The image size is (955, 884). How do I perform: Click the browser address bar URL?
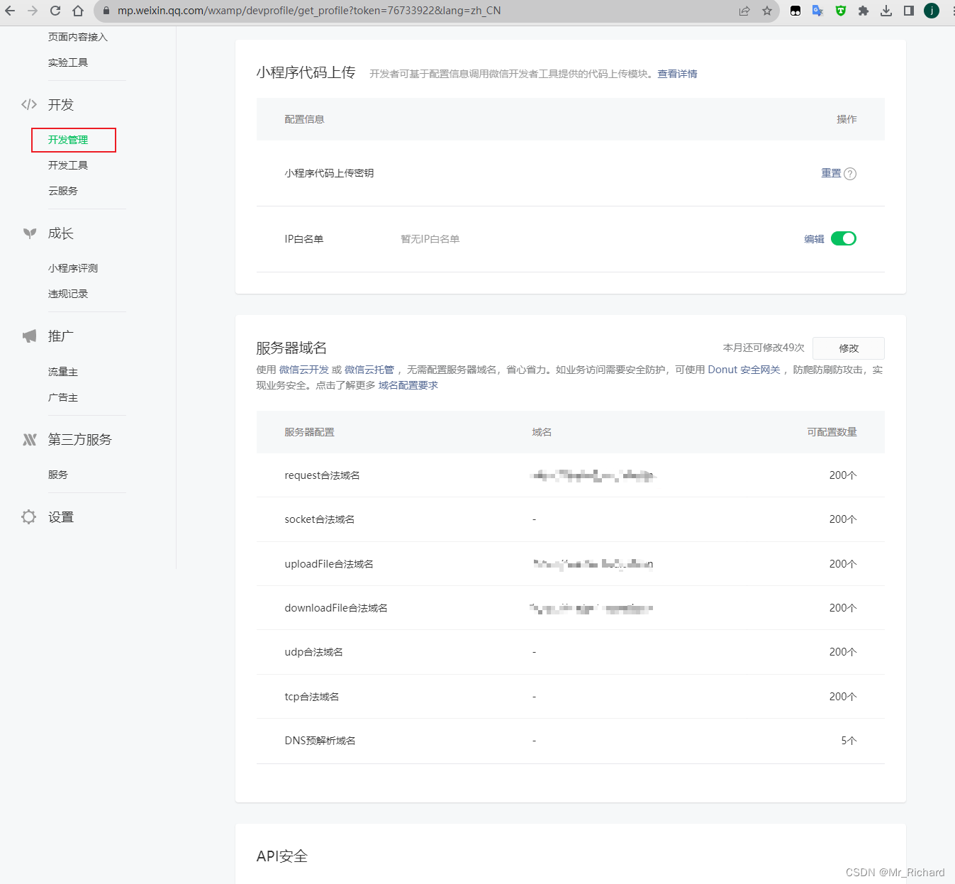click(x=309, y=11)
